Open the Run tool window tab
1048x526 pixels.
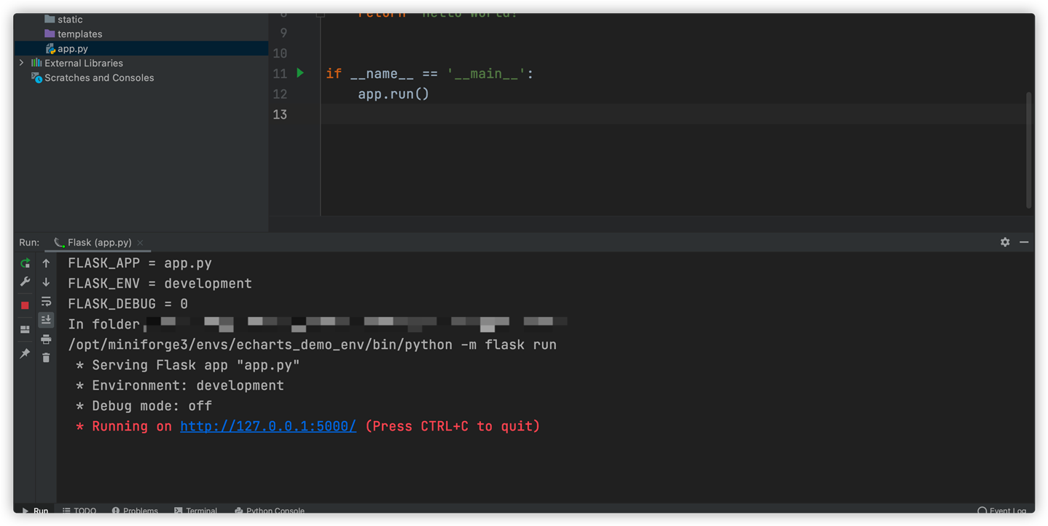35,511
